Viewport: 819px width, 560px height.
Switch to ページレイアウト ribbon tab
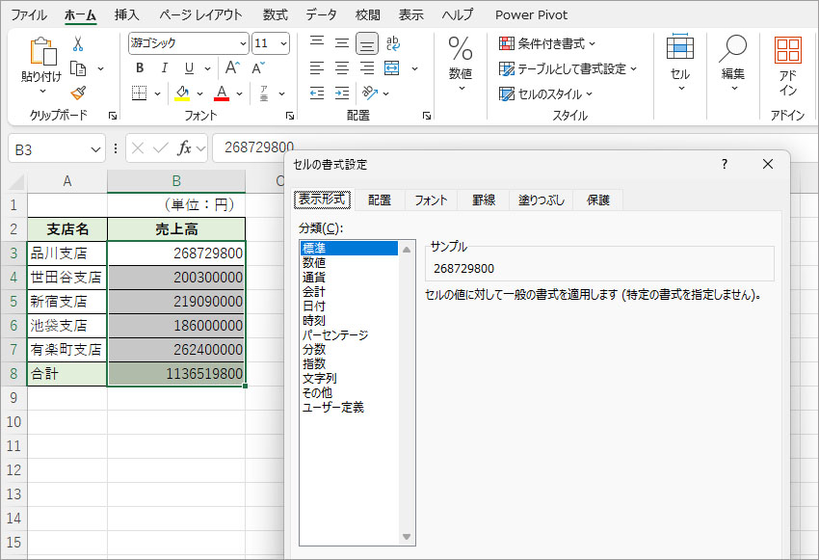[201, 14]
